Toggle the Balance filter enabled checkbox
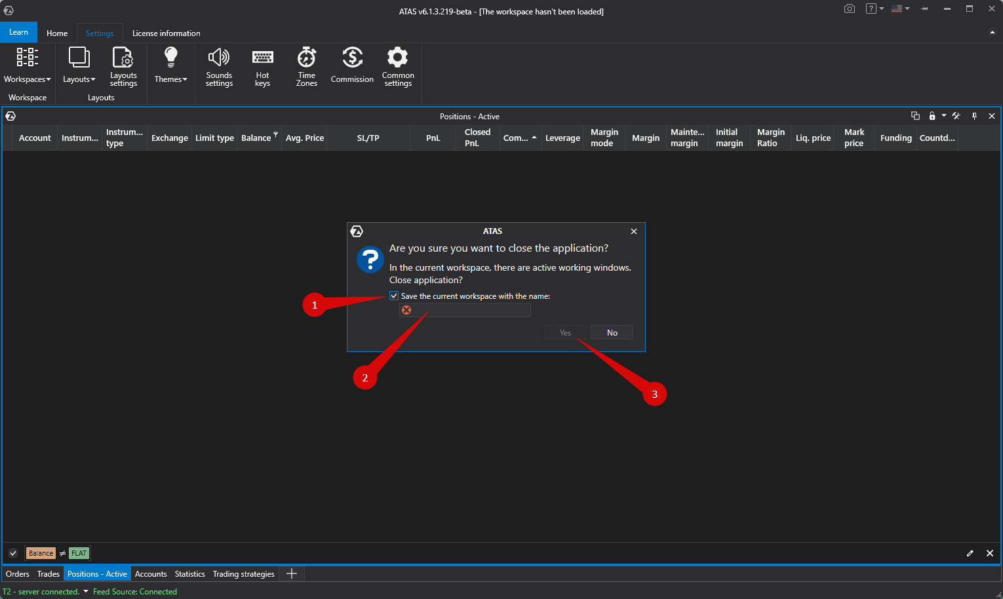This screenshot has height=599, width=1003. tap(12, 553)
